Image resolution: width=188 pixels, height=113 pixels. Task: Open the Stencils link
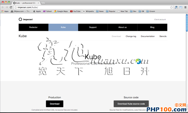[163, 36]
